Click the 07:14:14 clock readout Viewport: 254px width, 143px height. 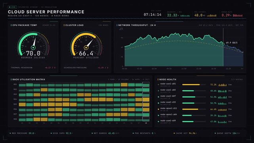[153, 15]
